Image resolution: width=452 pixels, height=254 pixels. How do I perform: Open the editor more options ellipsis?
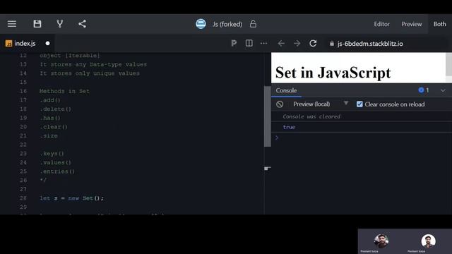tap(263, 44)
